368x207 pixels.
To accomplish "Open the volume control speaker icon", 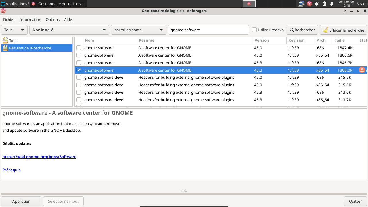I will (x=317, y=4).
